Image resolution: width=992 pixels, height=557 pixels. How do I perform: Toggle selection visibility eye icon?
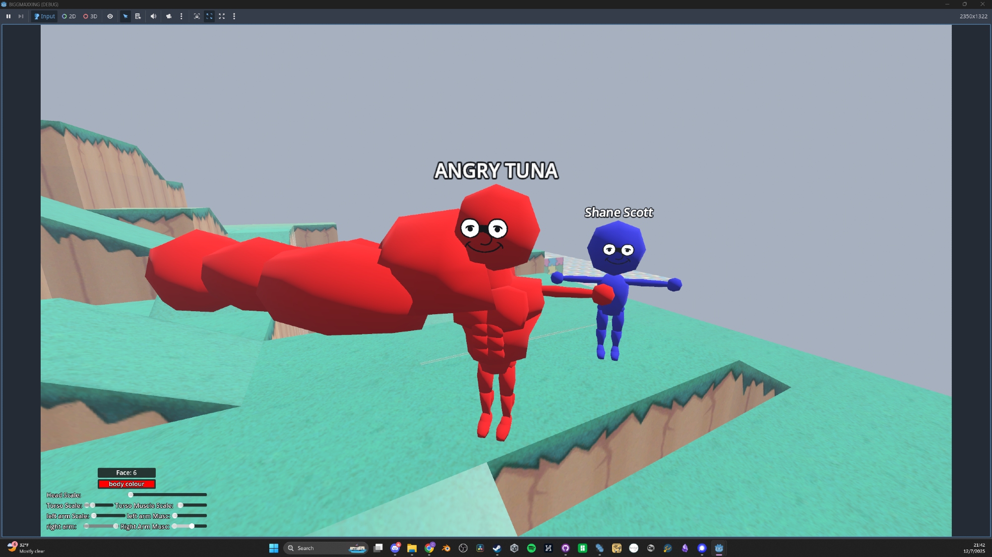click(110, 16)
